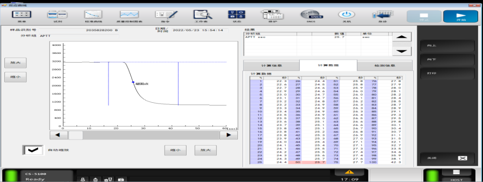
Task: Click the green analyzer status indicator beside CS-5100
Action: click(x=12, y=176)
